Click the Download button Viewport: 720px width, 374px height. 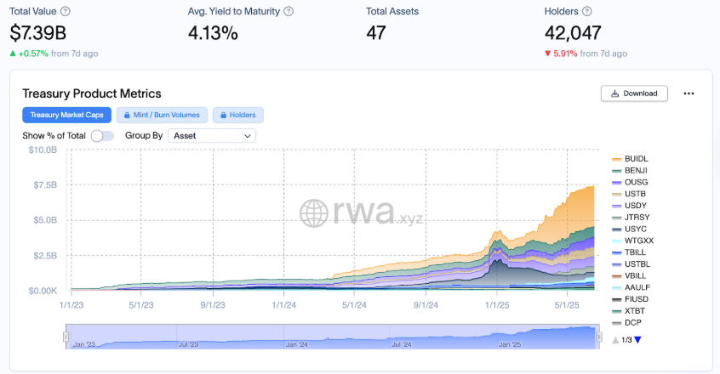(x=634, y=93)
